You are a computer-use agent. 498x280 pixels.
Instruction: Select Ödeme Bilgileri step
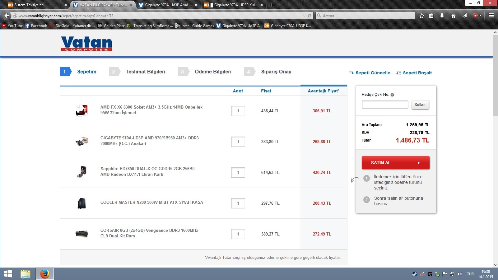tap(205, 72)
